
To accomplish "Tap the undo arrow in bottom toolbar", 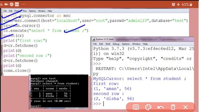I will click(x=160, y=107).
